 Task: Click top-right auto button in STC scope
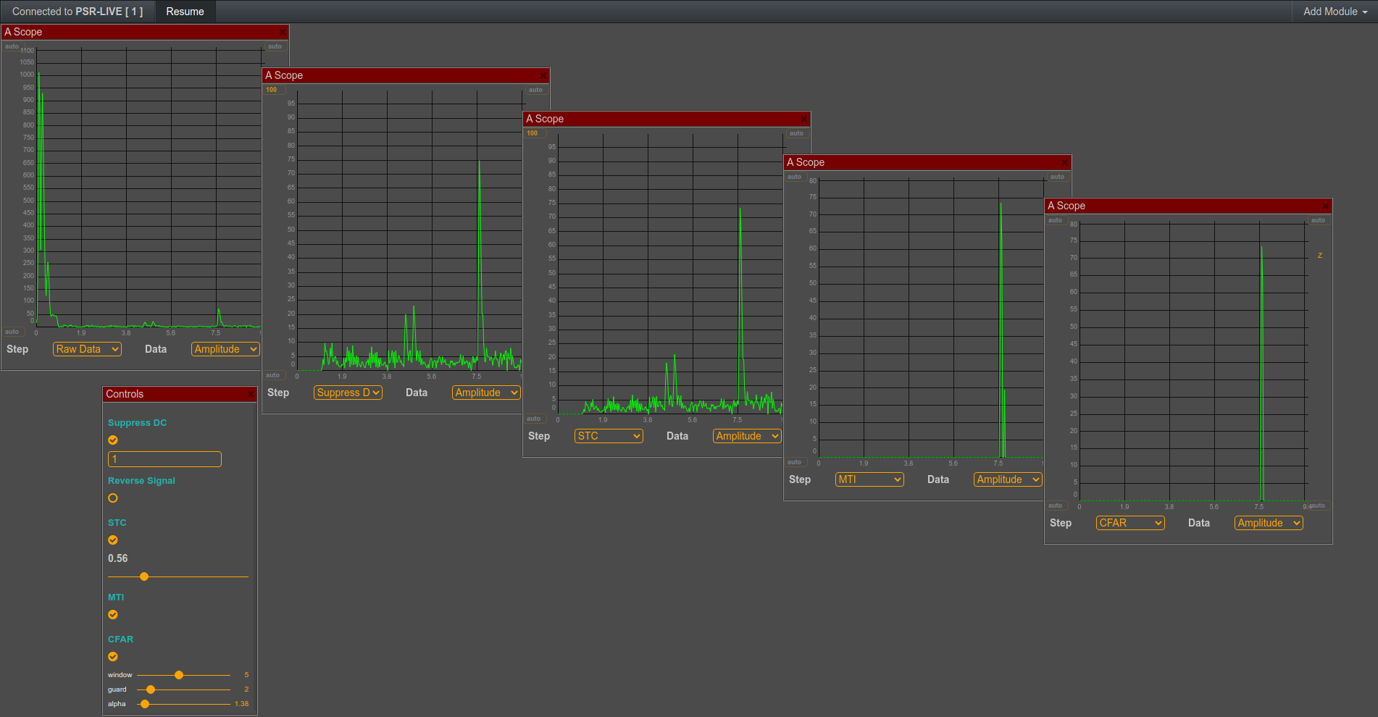pyautogui.click(x=796, y=133)
